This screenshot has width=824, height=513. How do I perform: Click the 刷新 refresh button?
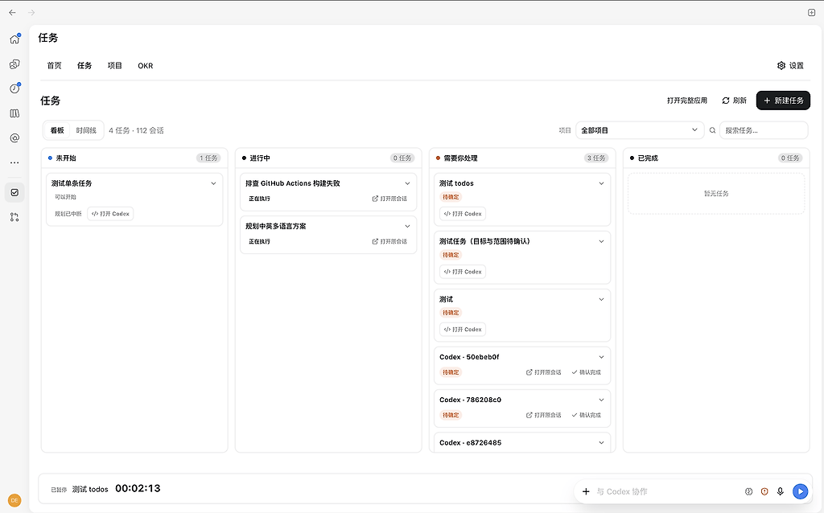click(x=734, y=101)
